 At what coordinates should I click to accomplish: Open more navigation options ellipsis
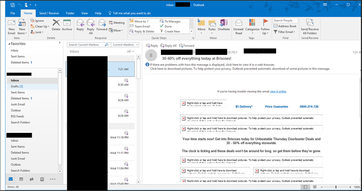[53, 179]
